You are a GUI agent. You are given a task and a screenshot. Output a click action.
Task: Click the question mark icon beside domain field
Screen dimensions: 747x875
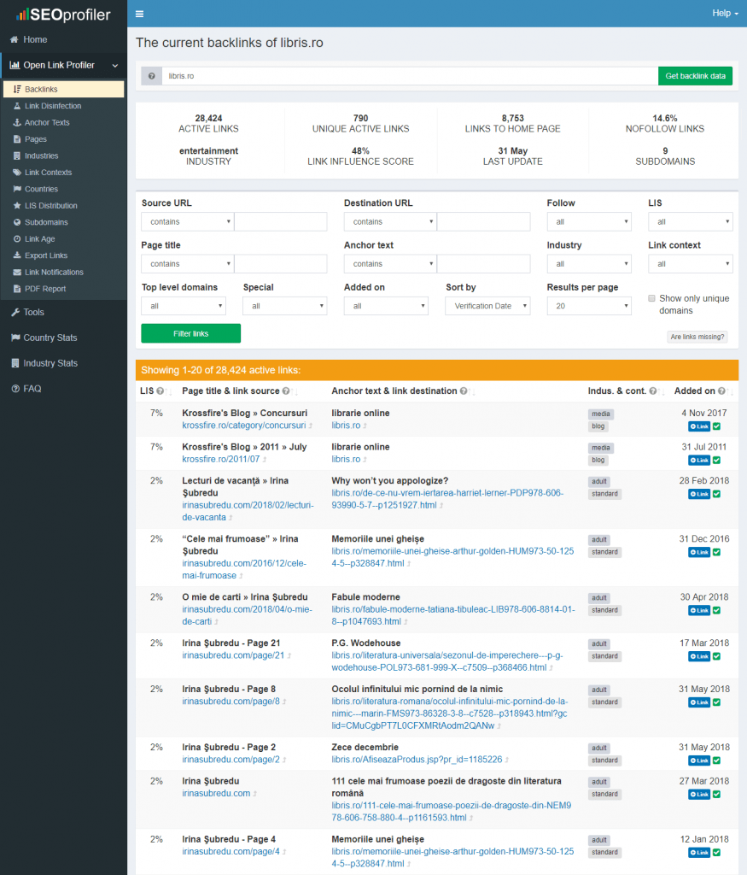click(x=152, y=76)
